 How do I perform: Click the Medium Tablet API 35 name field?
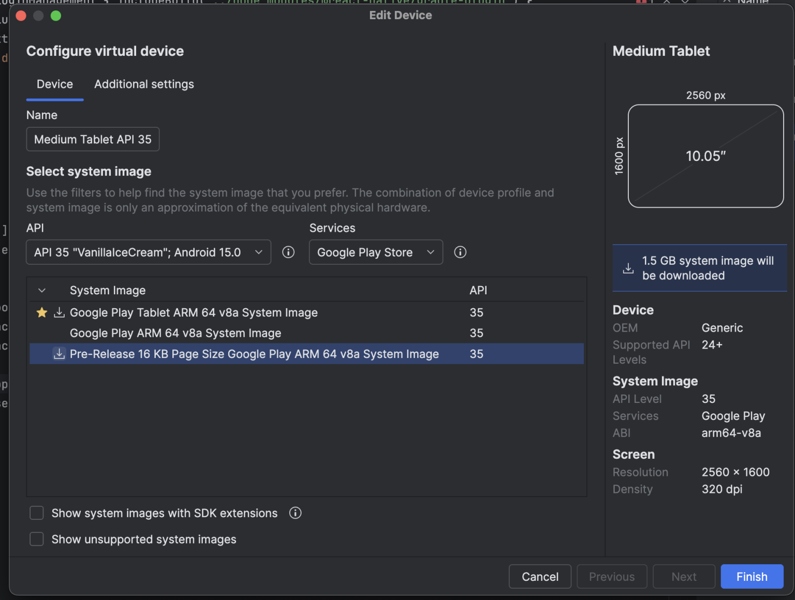(x=93, y=139)
